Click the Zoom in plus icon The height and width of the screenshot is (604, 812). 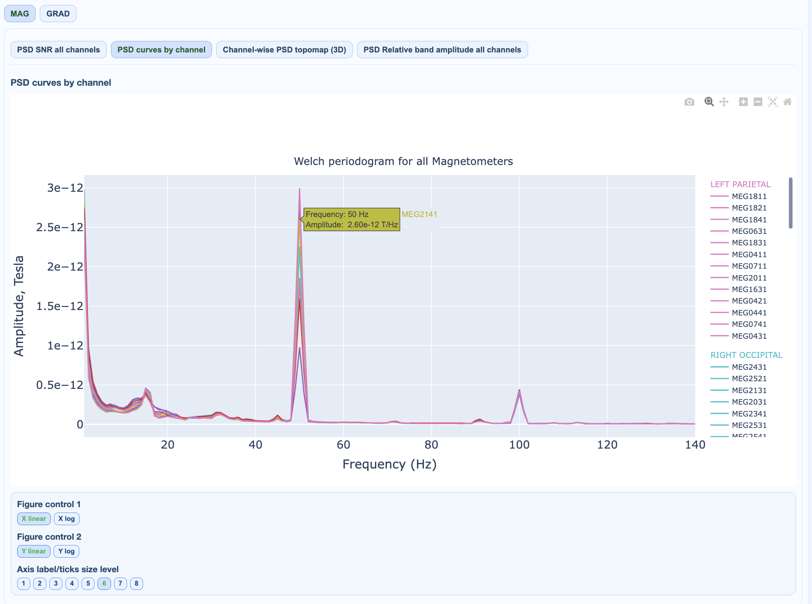[743, 102]
